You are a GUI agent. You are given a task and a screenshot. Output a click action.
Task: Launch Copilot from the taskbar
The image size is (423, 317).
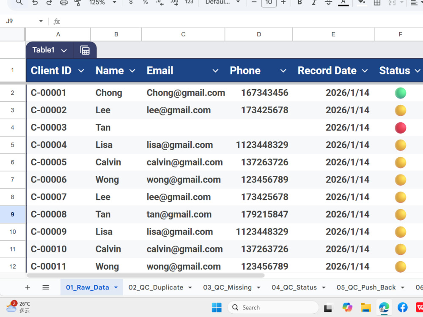(x=347, y=307)
